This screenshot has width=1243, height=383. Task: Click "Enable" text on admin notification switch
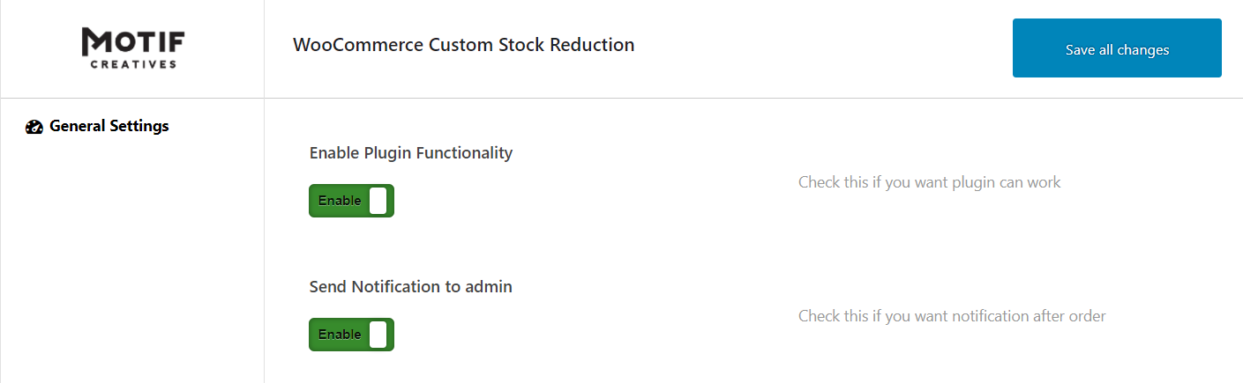[340, 335]
